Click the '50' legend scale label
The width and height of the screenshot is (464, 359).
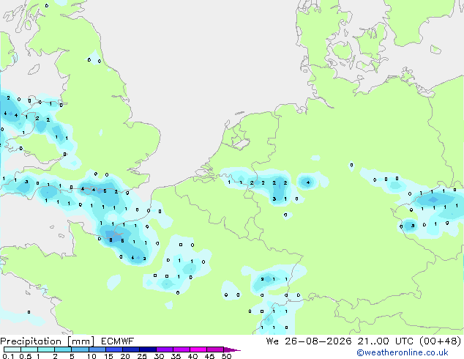tap(226, 356)
